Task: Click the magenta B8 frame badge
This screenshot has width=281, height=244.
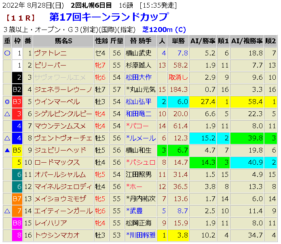Action: [17, 223]
